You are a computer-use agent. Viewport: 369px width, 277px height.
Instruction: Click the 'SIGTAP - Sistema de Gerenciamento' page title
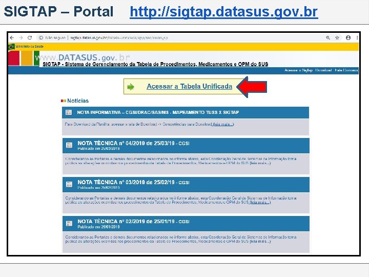coord(155,64)
